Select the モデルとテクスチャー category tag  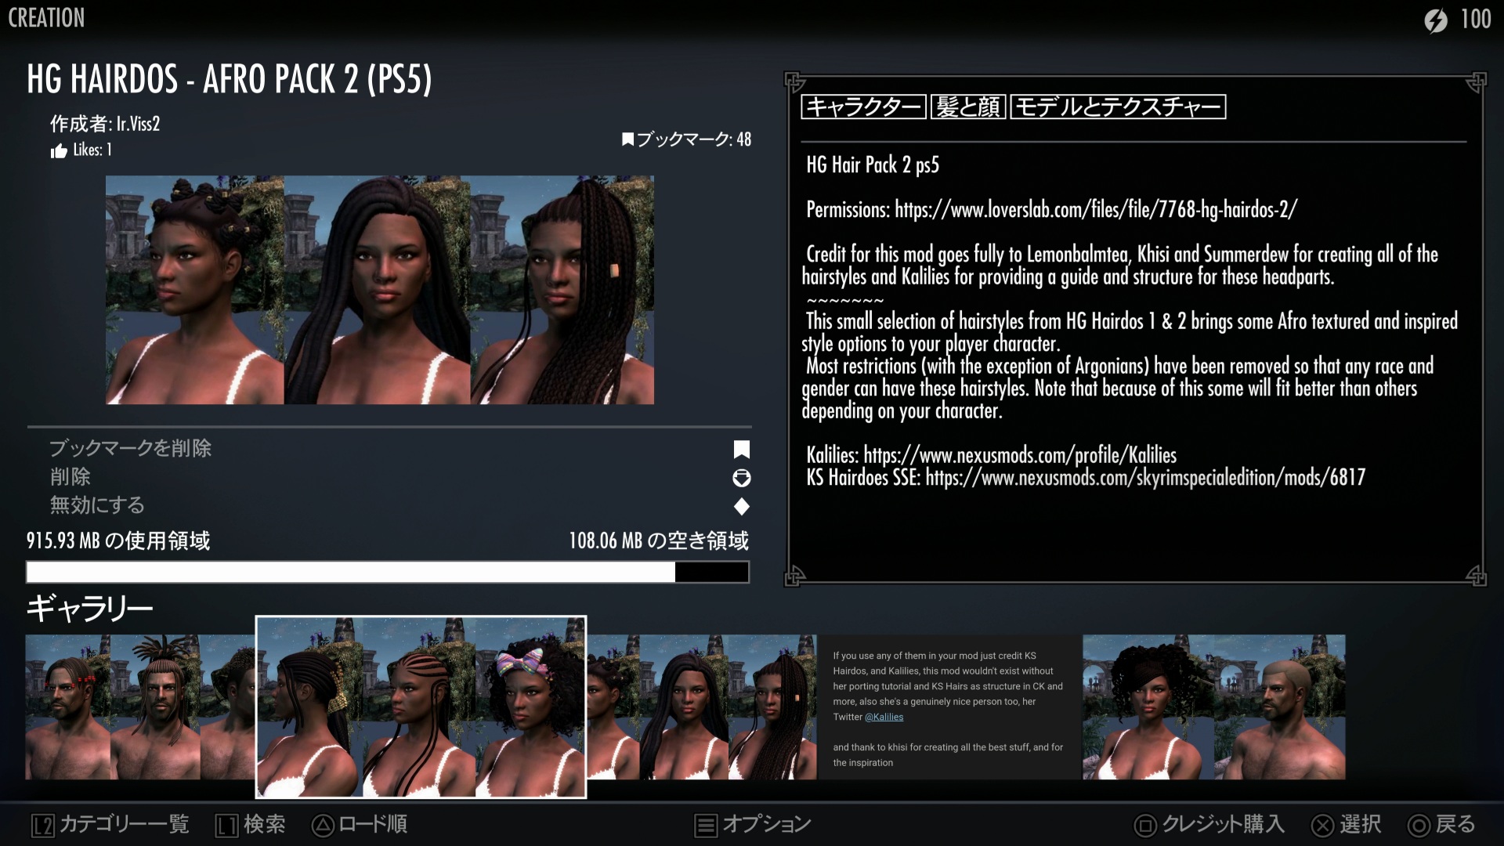pyautogui.click(x=1118, y=107)
